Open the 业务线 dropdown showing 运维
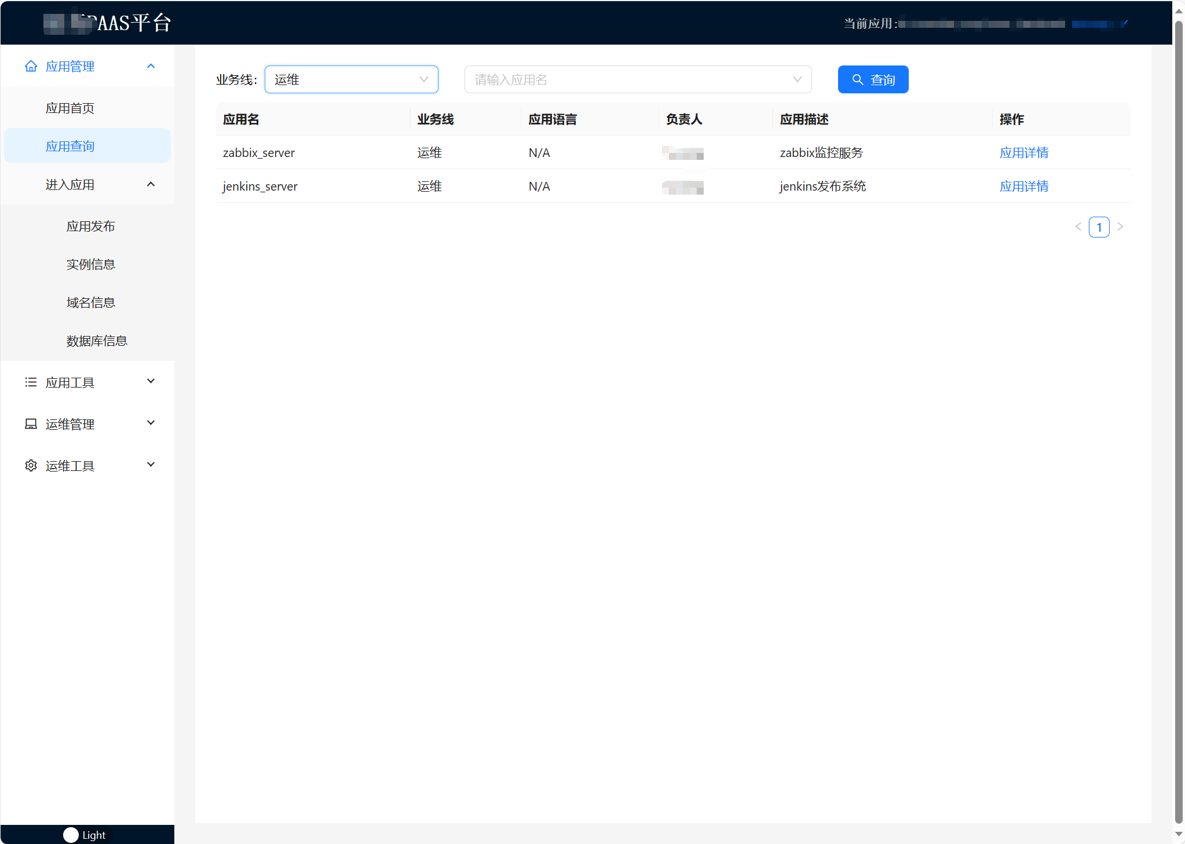1185x844 pixels. (x=352, y=79)
